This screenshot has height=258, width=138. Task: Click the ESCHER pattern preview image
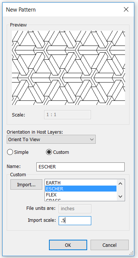(69, 68)
